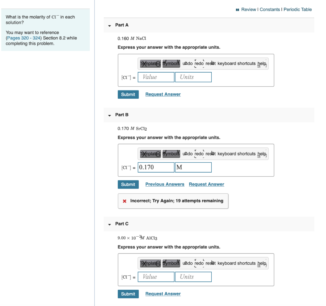Viewport: 326px width, 306px height.
Task: Request Answer for Part A
Action: [163, 94]
